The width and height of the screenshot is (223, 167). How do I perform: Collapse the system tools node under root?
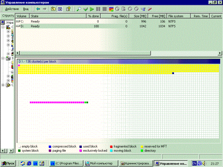pos(3,27)
